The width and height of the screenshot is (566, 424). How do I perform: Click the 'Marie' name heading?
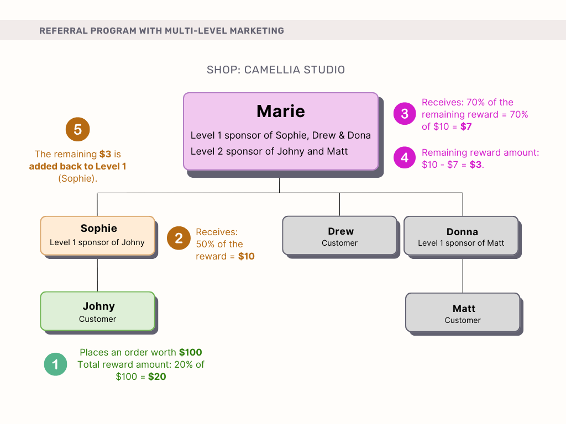[281, 111]
